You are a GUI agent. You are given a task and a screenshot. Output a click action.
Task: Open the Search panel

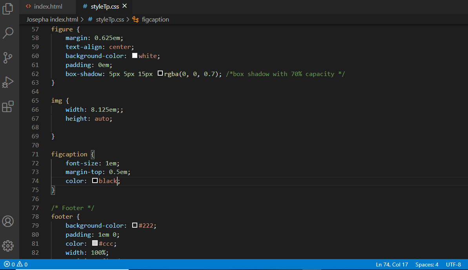(x=8, y=33)
